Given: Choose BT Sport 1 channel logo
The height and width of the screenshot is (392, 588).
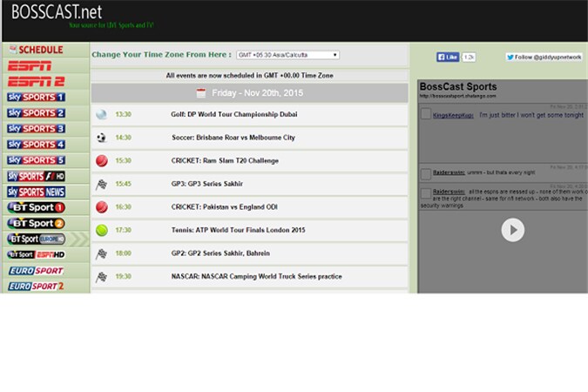Looking at the screenshot, I should click(36, 207).
